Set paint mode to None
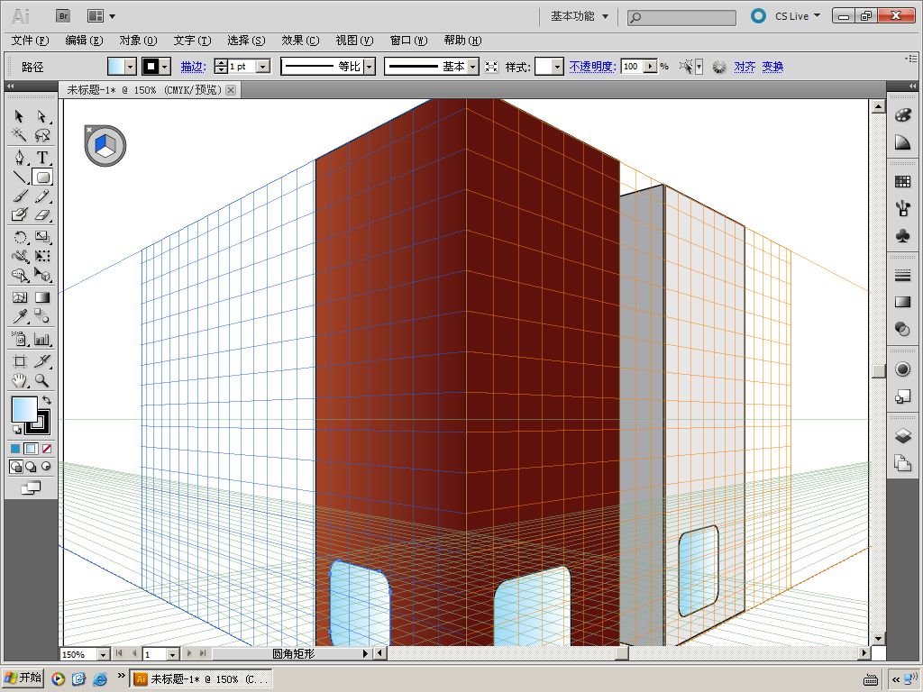923x692 pixels. click(x=46, y=449)
